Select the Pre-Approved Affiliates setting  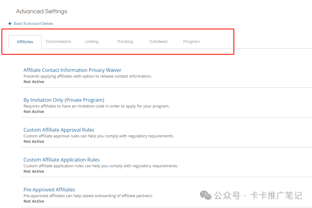tap(49, 190)
